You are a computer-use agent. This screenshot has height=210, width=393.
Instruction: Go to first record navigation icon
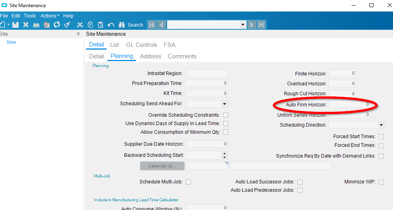152,25
